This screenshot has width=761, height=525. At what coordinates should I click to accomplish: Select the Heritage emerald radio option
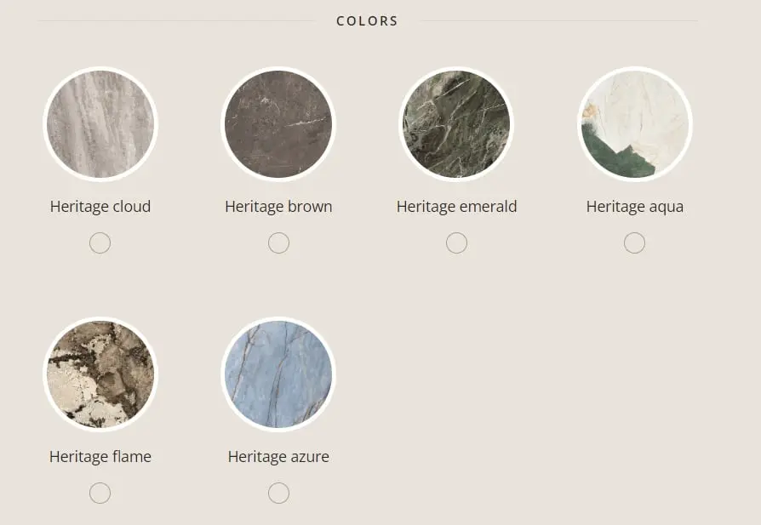point(456,243)
